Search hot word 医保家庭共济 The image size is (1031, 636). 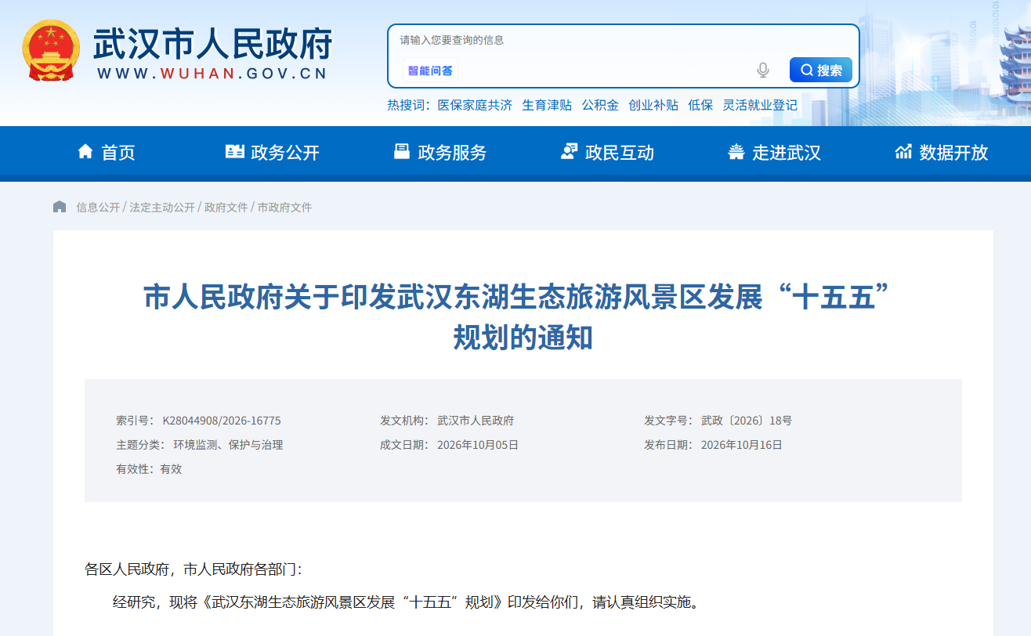click(475, 105)
